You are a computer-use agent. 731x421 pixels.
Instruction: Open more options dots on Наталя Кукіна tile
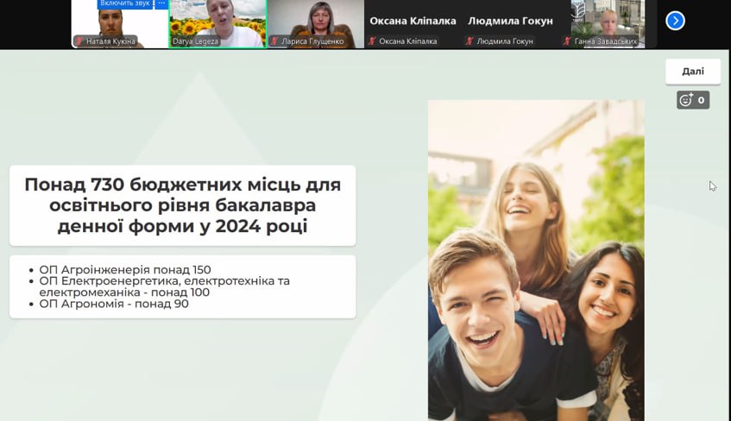click(161, 3)
